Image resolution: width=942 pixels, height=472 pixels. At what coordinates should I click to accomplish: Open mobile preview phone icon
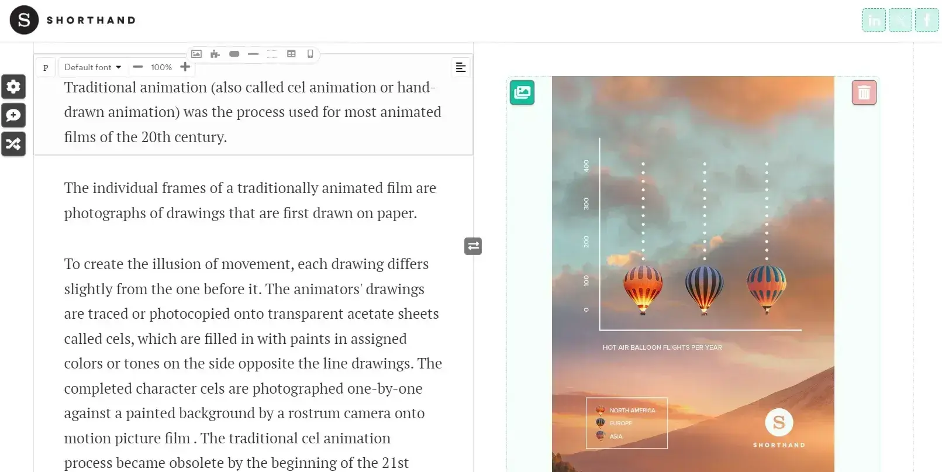coord(310,54)
